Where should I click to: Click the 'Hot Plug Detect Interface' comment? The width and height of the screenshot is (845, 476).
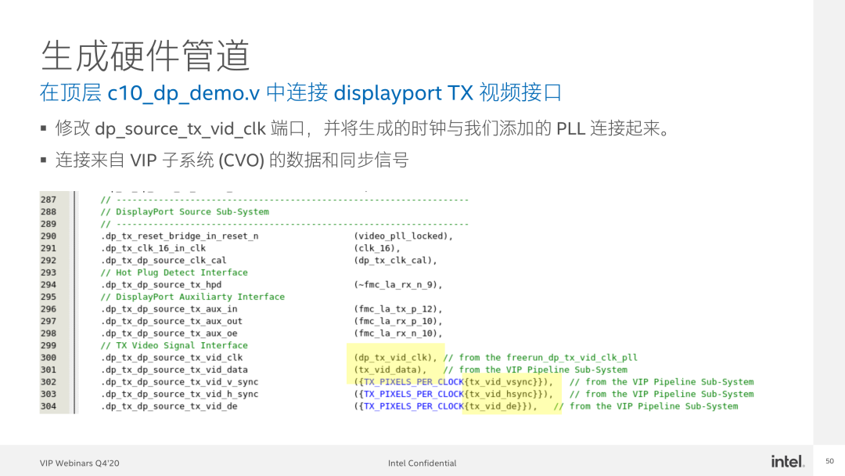point(174,272)
